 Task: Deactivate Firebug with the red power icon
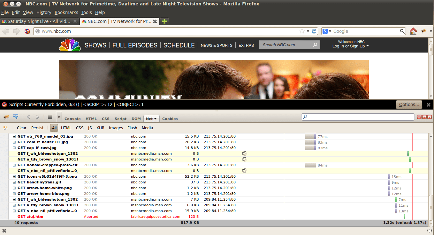click(x=430, y=117)
